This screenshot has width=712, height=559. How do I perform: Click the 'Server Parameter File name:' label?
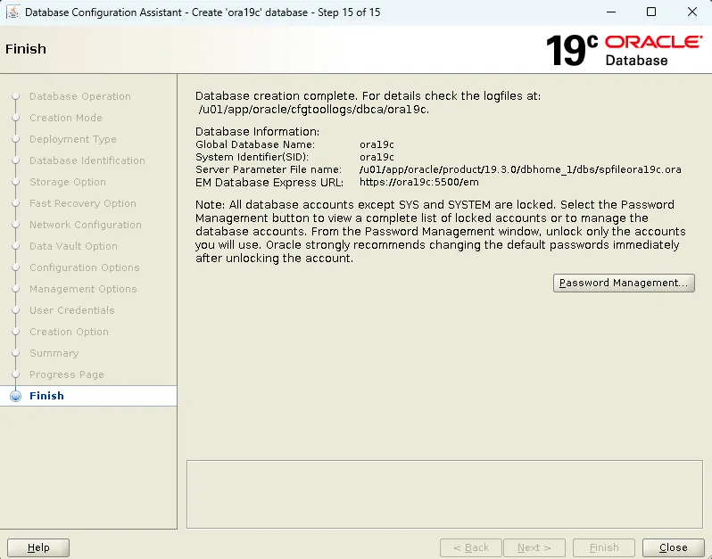point(269,169)
